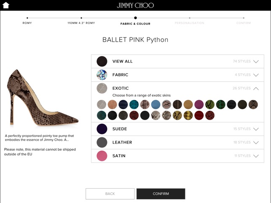Screen dimensions: 271x203
Task: Pick the turquoise python swatch
Action: tap(134, 104)
